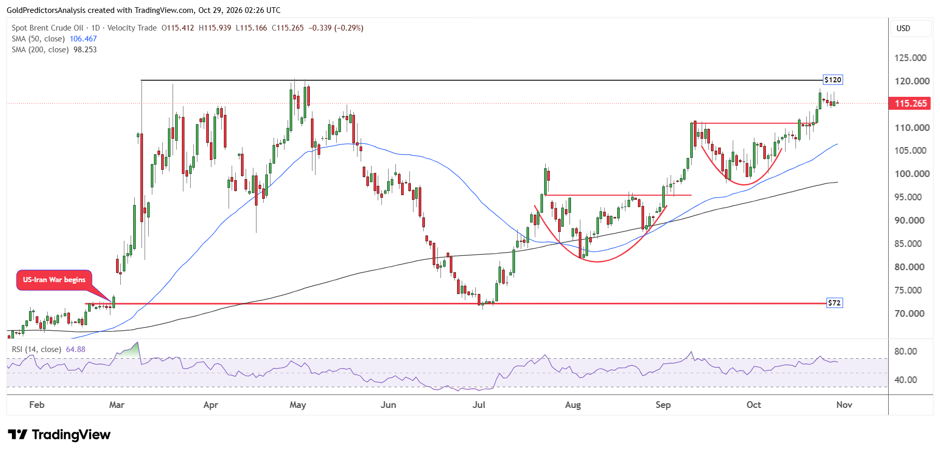Click the 90.000 price axis label

[909, 221]
